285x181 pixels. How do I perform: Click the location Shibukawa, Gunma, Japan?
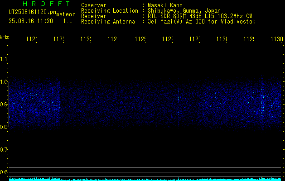[184, 11]
